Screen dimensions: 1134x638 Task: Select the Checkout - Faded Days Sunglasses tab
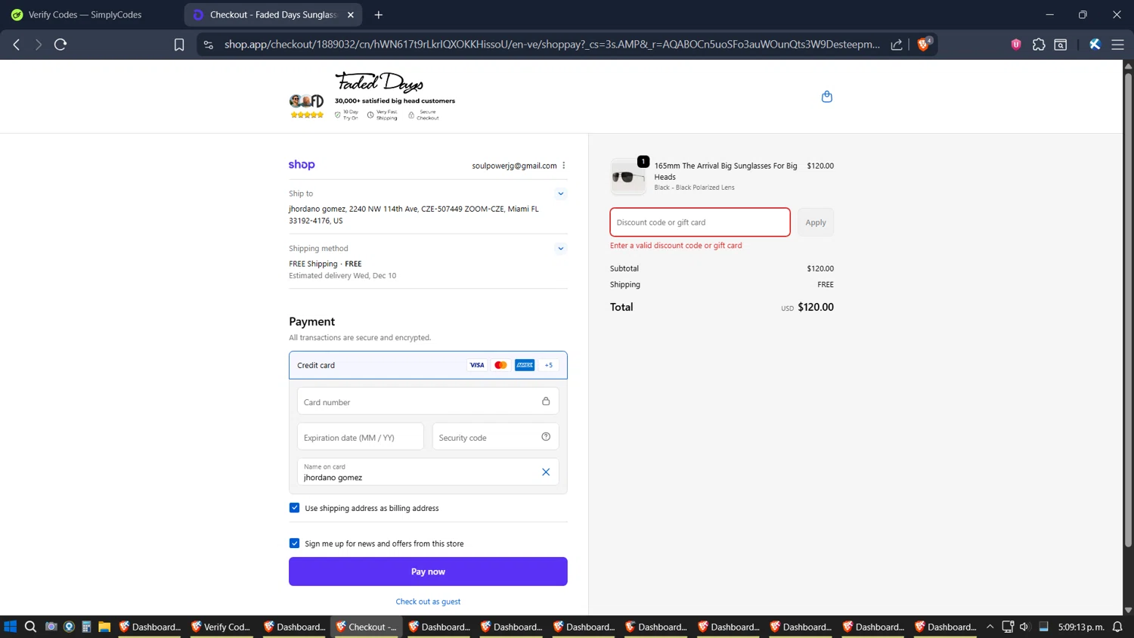[272, 14]
